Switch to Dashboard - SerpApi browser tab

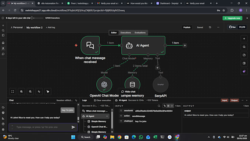(169, 3)
